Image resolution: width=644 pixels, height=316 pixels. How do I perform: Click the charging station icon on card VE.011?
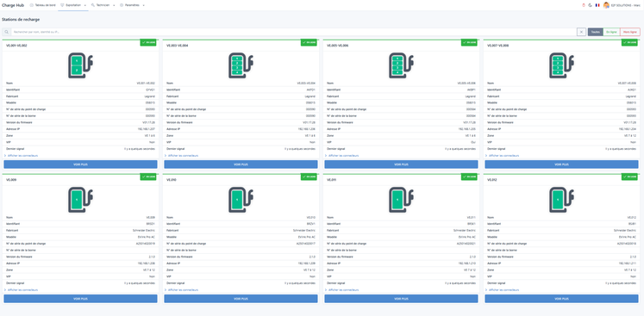(x=401, y=200)
